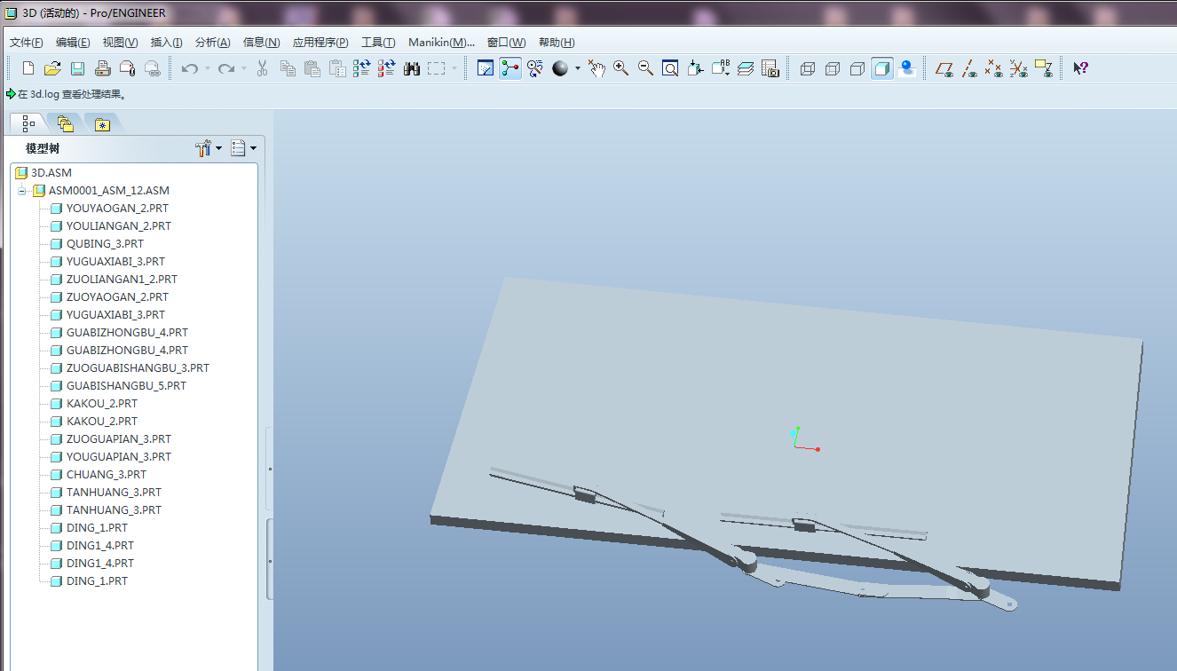Open the Manikin(M) menu
This screenshot has height=671, width=1177.
[441, 43]
